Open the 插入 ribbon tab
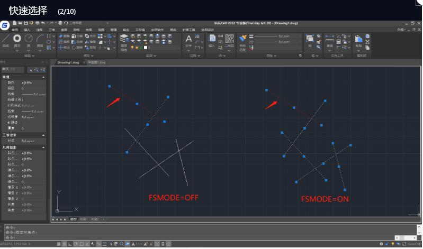The width and height of the screenshot is (423, 249). pyautogui.click(x=27, y=30)
